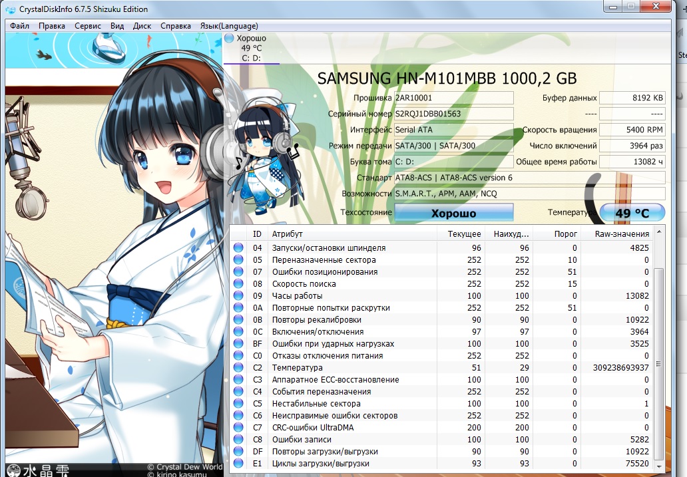Click the Текущее column header

tap(461, 234)
